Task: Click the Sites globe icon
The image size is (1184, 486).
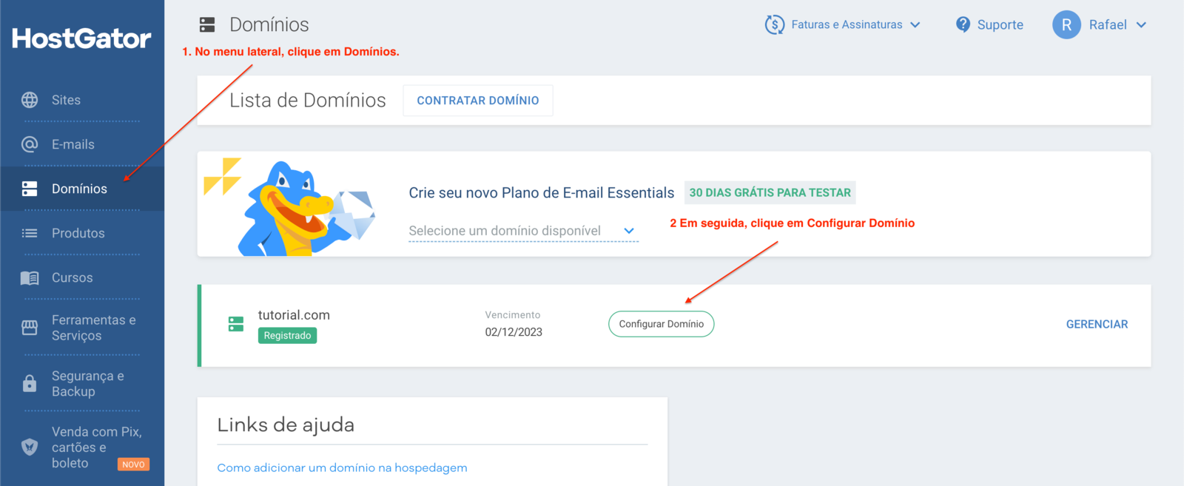Action: 30,100
